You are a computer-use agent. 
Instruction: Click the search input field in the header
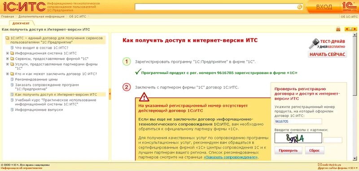tap(216, 7)
